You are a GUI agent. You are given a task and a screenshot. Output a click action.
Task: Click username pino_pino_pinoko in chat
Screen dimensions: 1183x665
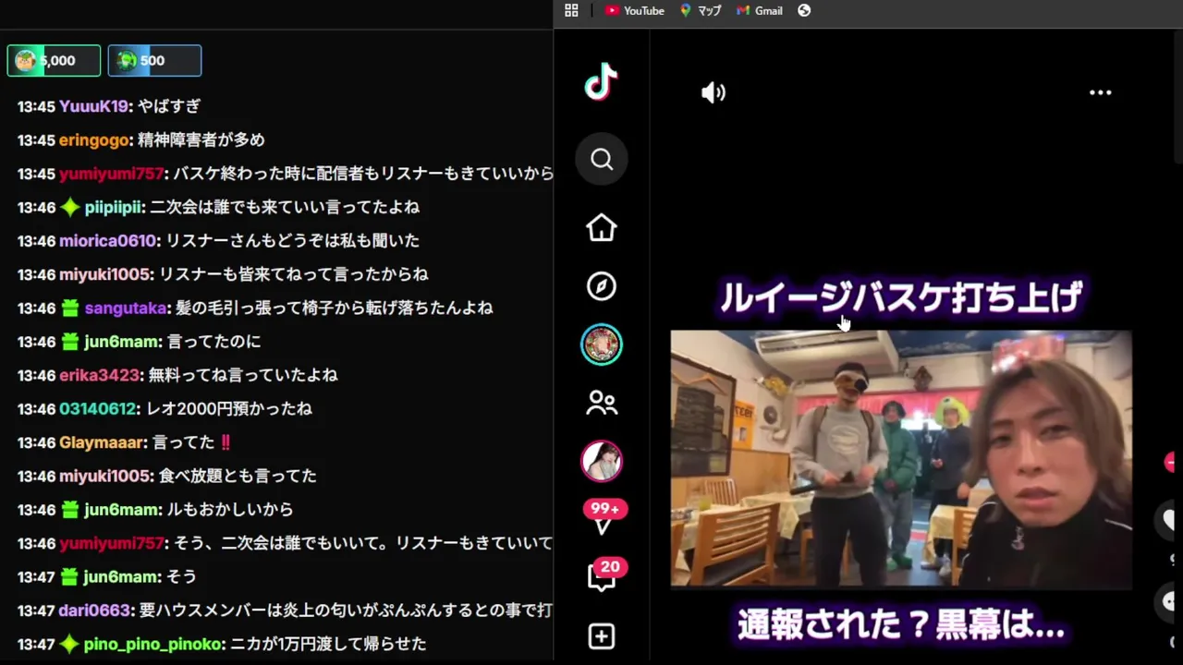pos(152,644)
